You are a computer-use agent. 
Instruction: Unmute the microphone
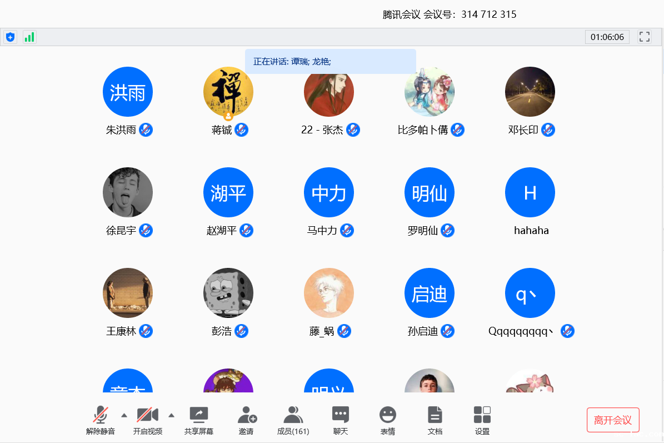101,420
